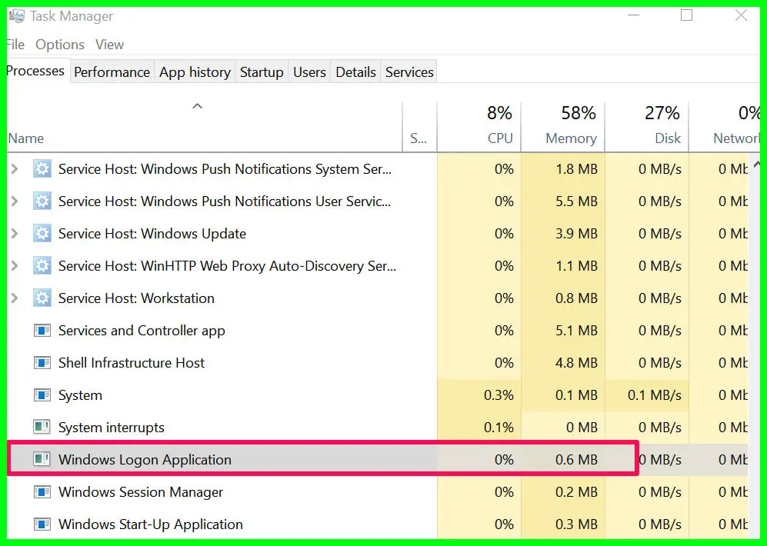Click the 0.1% CPU value for System interrupts
767x546 pixels.
click(499, 428)
